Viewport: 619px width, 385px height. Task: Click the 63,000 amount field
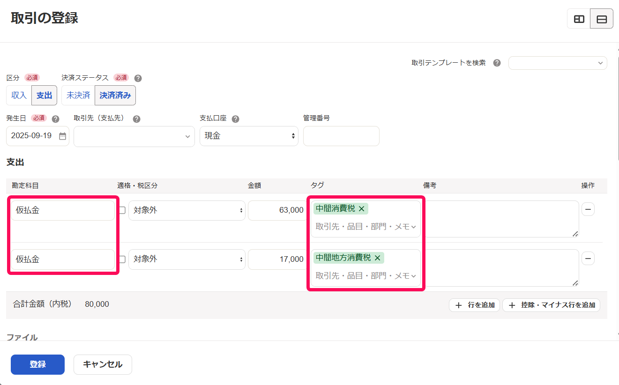coord(278,210)
